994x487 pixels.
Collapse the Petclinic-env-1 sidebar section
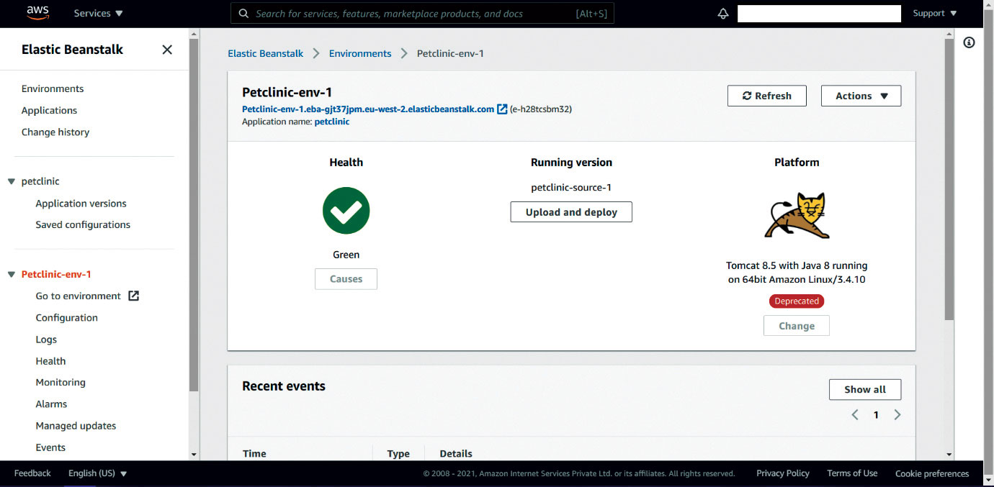click(12, 274)
